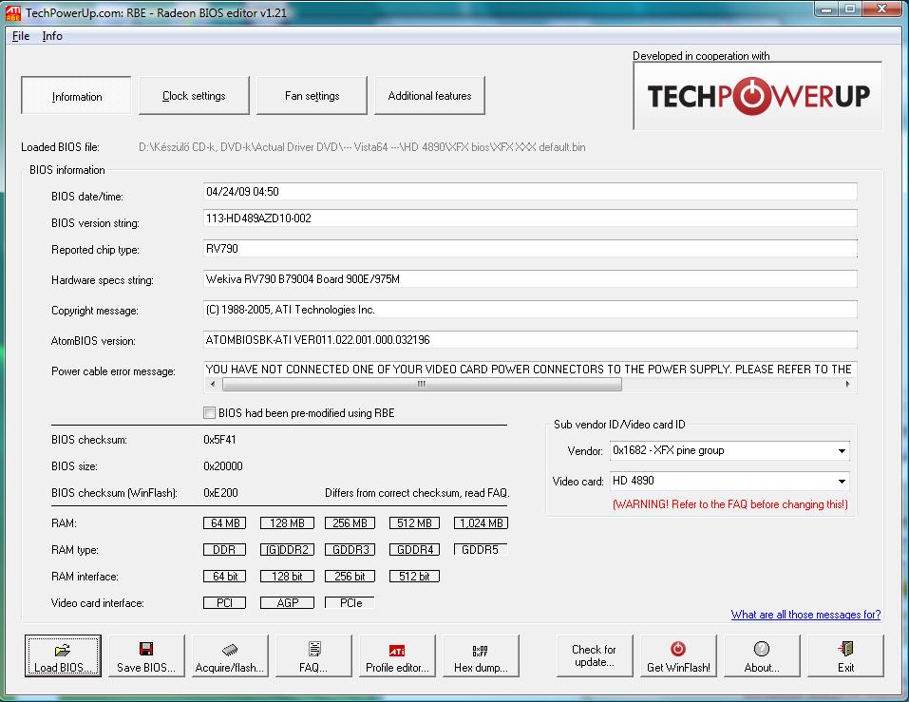Click the BIOS size value 0x20000
The width and height of the screenshot is (909, 702).
click(223, 466)
